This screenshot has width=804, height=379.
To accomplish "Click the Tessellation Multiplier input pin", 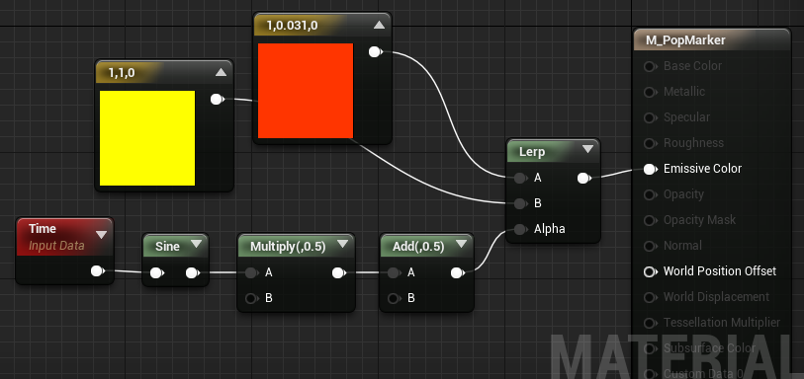I will click(650, 323).
